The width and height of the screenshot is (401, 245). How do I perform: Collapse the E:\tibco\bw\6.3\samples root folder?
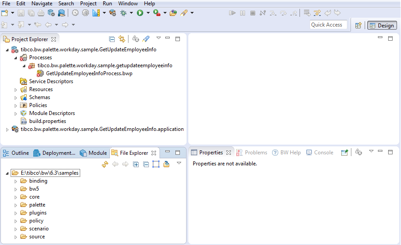click(x=7, y=173)
